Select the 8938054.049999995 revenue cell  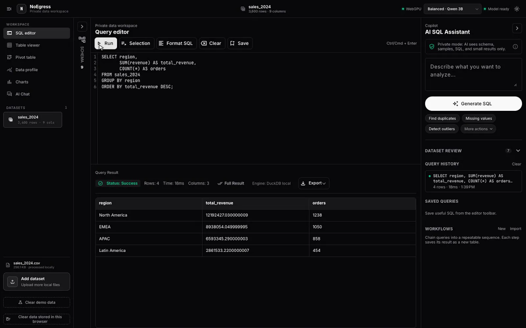pyautogui.click(x=255, y=227)
